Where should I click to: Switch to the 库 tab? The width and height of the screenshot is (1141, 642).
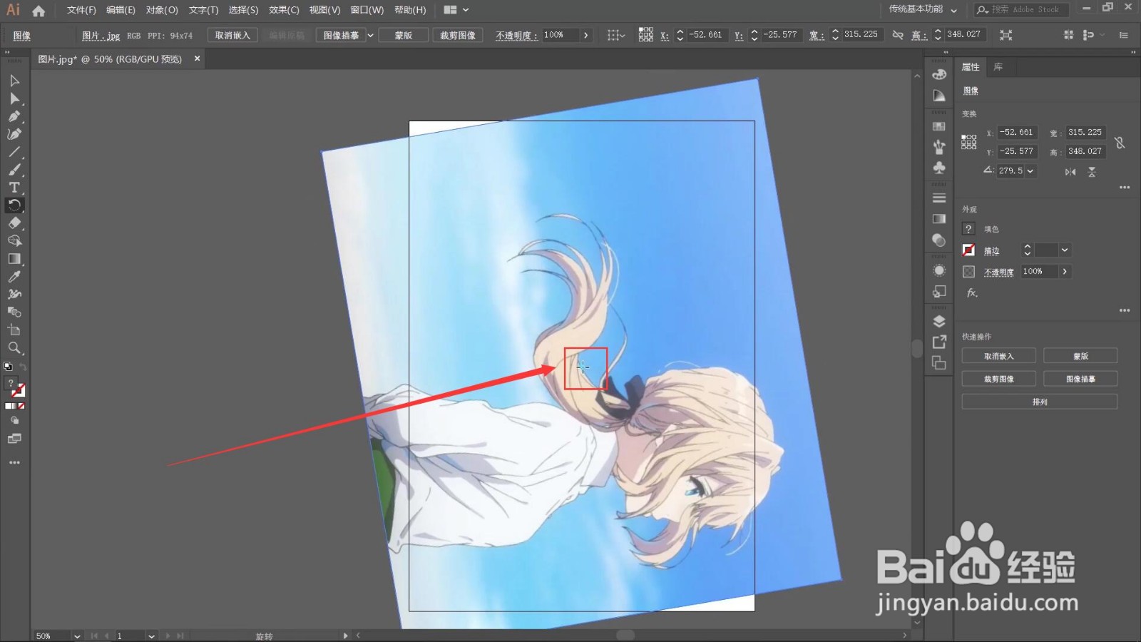click(x=998, y=67)
